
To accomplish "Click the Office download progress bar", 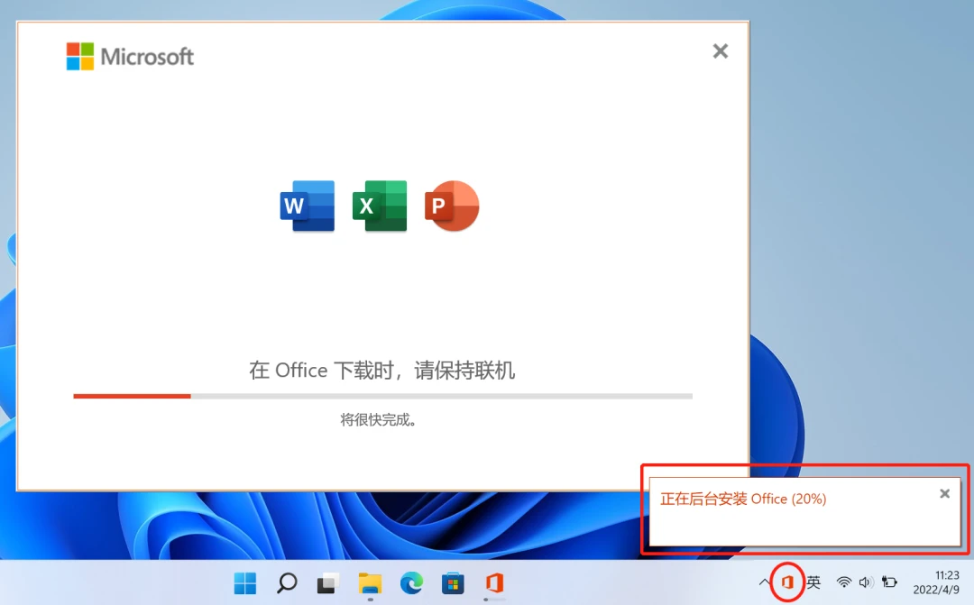I will coord(382,396).
